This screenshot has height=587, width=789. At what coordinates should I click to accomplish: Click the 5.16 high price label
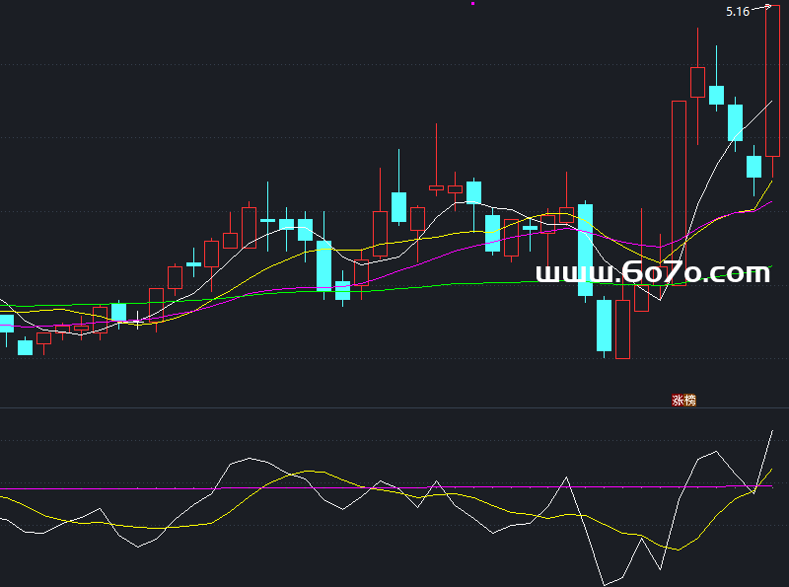click(737, 12)
